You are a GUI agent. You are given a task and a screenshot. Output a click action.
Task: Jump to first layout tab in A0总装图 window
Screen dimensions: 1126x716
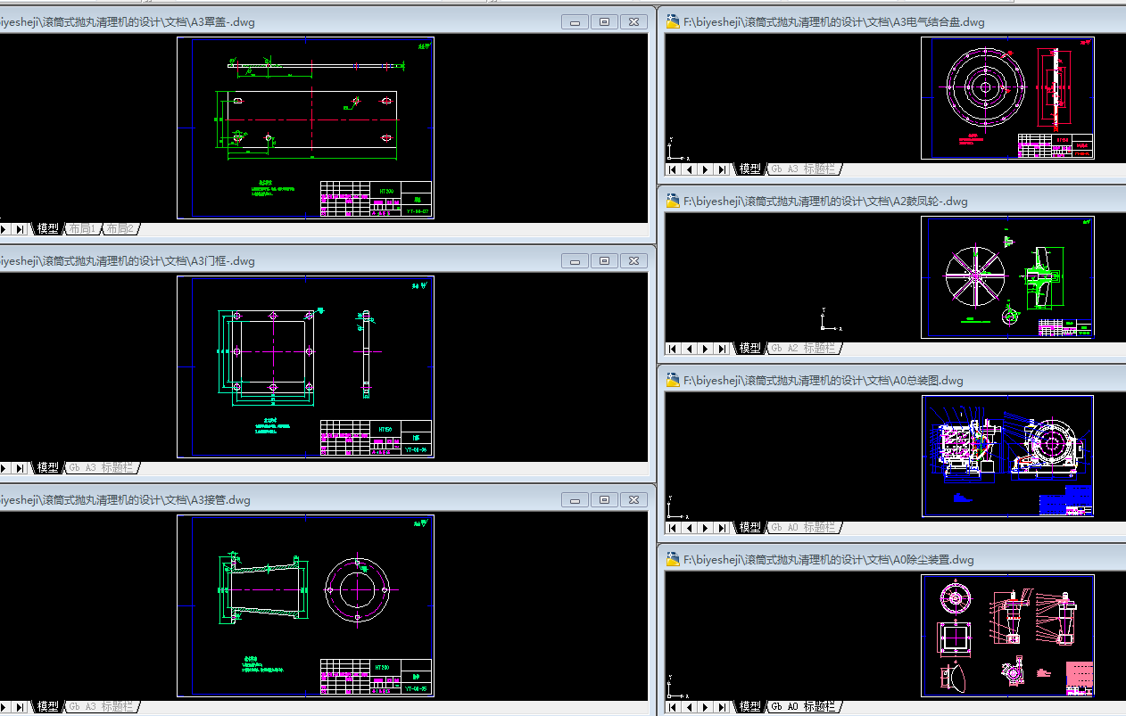click(x=674, y=528)
